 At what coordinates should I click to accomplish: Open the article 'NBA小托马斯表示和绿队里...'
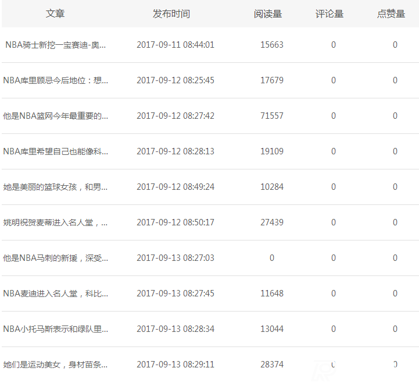[56, 329]
